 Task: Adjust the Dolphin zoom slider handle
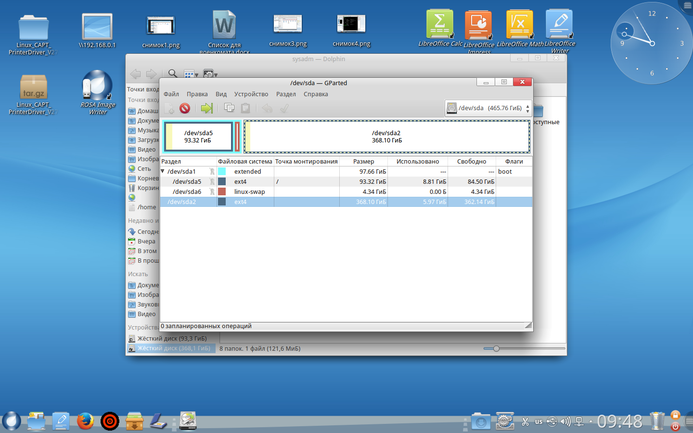pos(496,348)
